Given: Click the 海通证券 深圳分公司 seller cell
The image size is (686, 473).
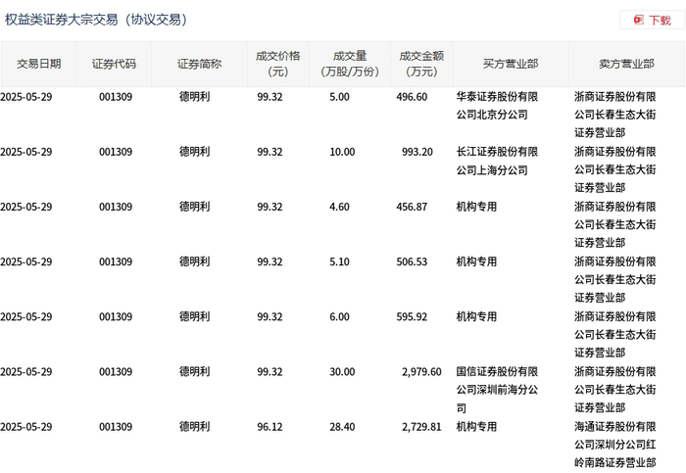Looking at the screenshot, I should tap(615, 445).
